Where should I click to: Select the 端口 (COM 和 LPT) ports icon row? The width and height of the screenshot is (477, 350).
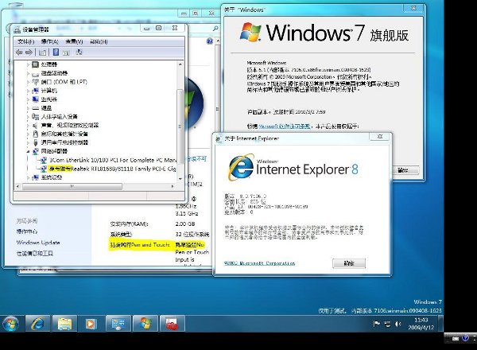point(60,82)
